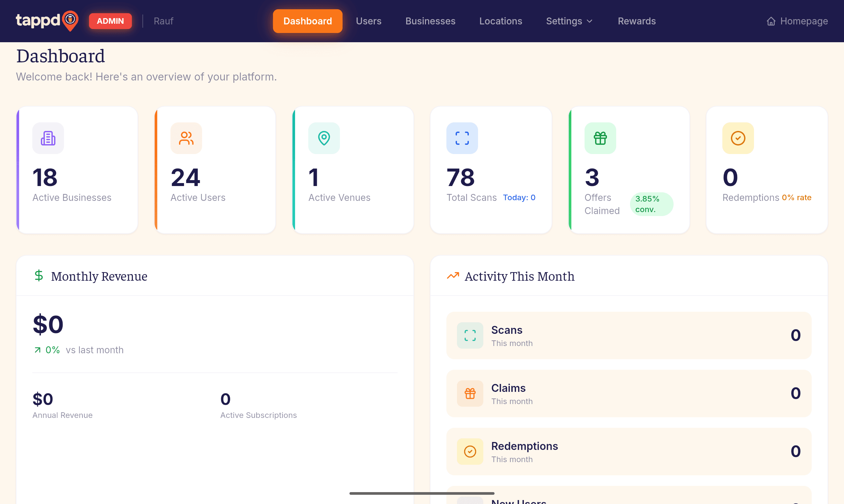Switch to the Locations tab
844x504 pixels.
click(500, 21)
